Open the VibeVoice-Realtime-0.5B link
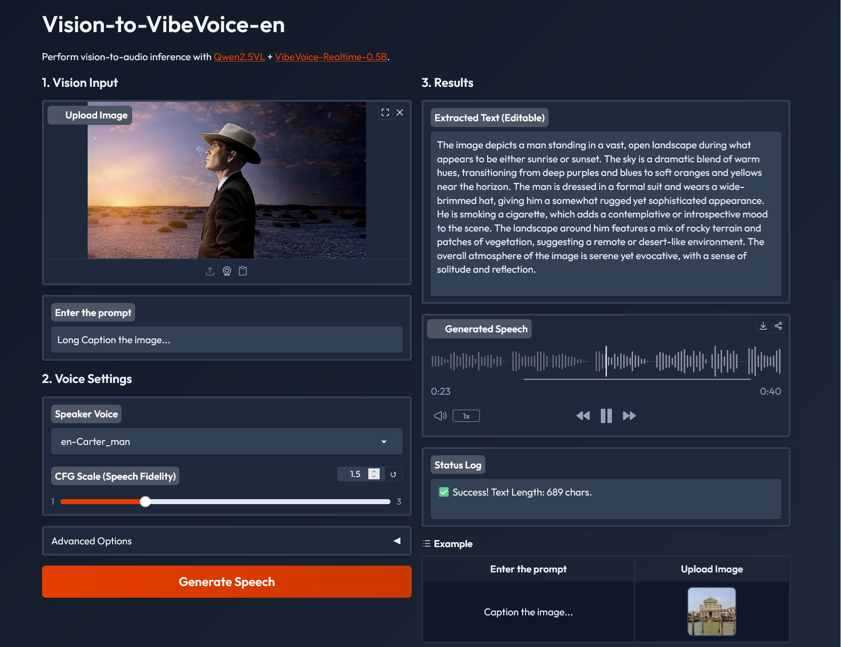The image size is (841, 647). (331, 57)
